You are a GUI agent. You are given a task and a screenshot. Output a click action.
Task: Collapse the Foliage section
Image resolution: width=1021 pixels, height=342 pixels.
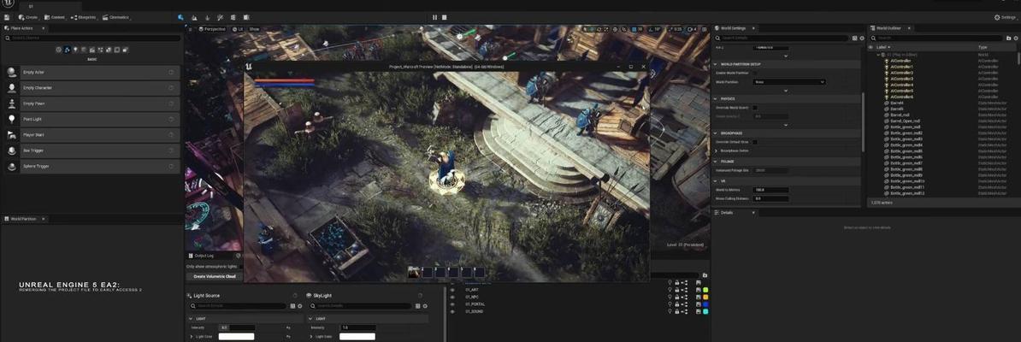pos(716,161)
